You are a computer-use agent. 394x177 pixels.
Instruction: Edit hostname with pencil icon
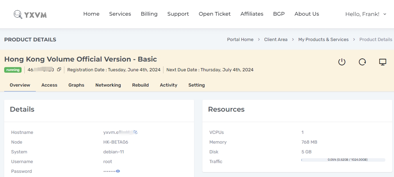[x=135, y=132]
